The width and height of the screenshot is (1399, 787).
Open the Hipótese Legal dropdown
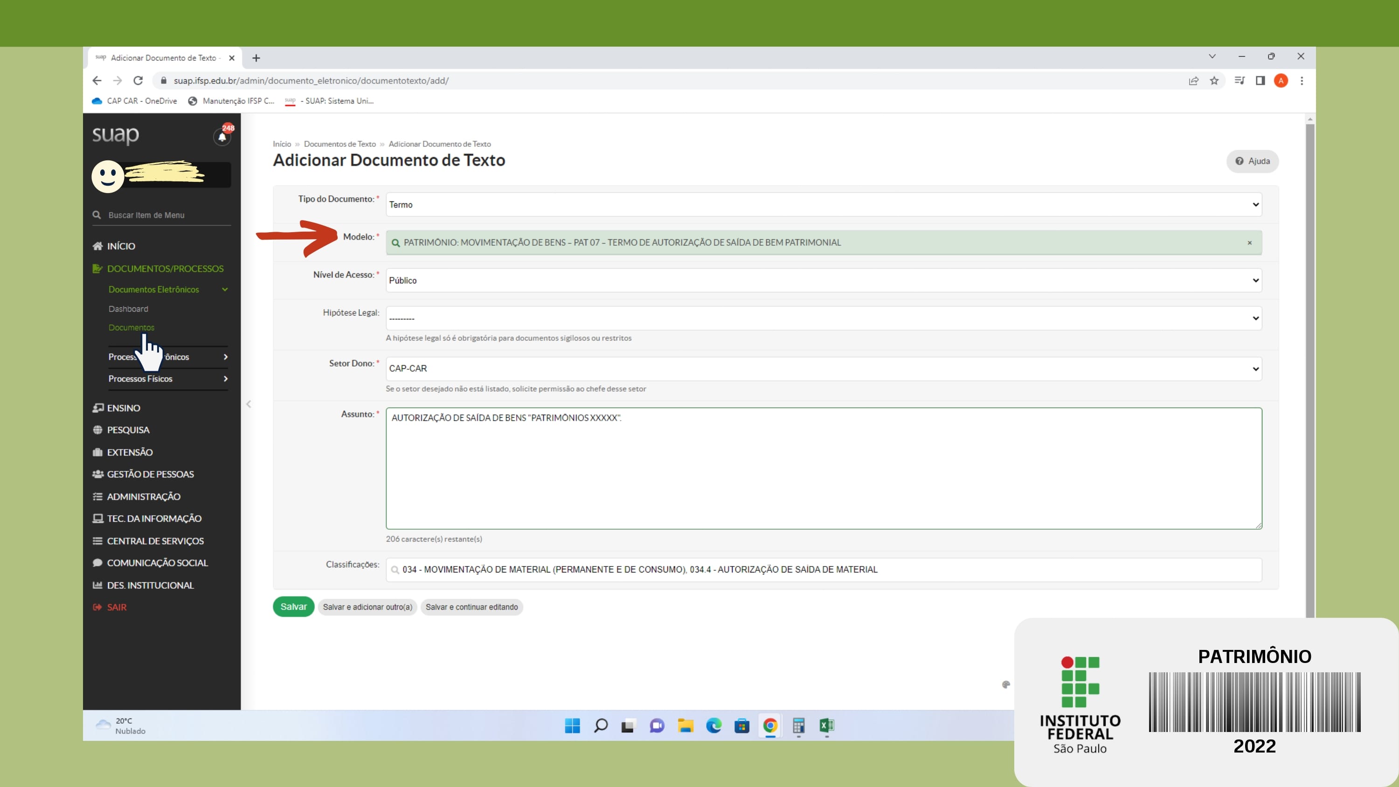[824, 318]
